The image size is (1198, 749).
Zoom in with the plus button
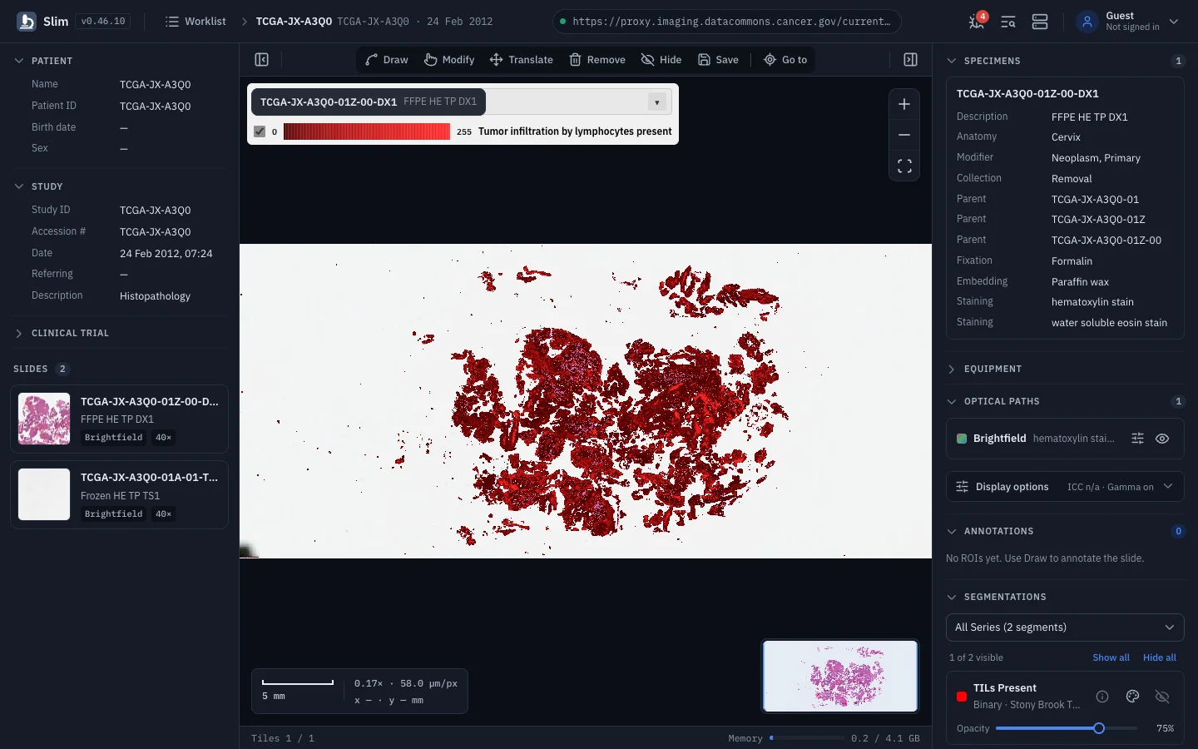(x=904, y=104)
